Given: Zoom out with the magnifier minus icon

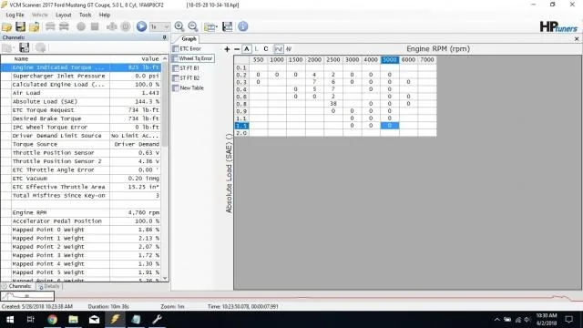Looking at the screenshot, I should pos(193,26).
